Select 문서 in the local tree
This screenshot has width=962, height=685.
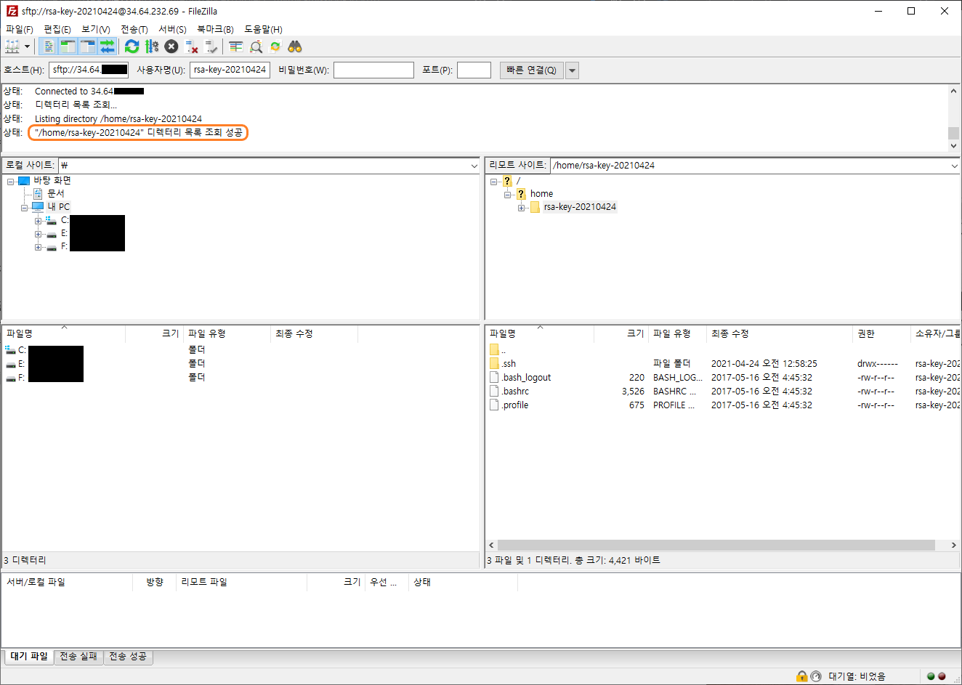(56, 193)
